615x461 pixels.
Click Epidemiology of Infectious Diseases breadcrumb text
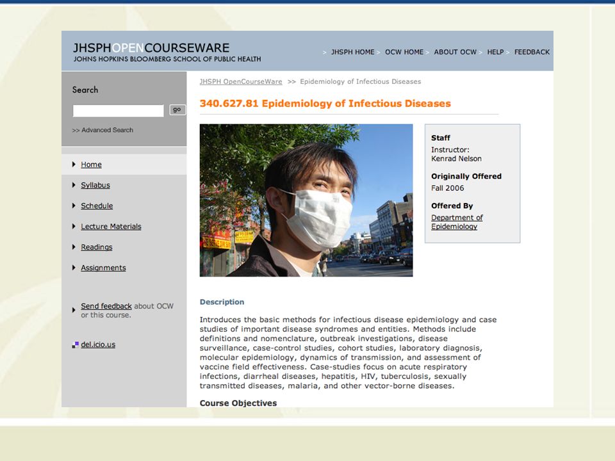(x=361, y=81)
